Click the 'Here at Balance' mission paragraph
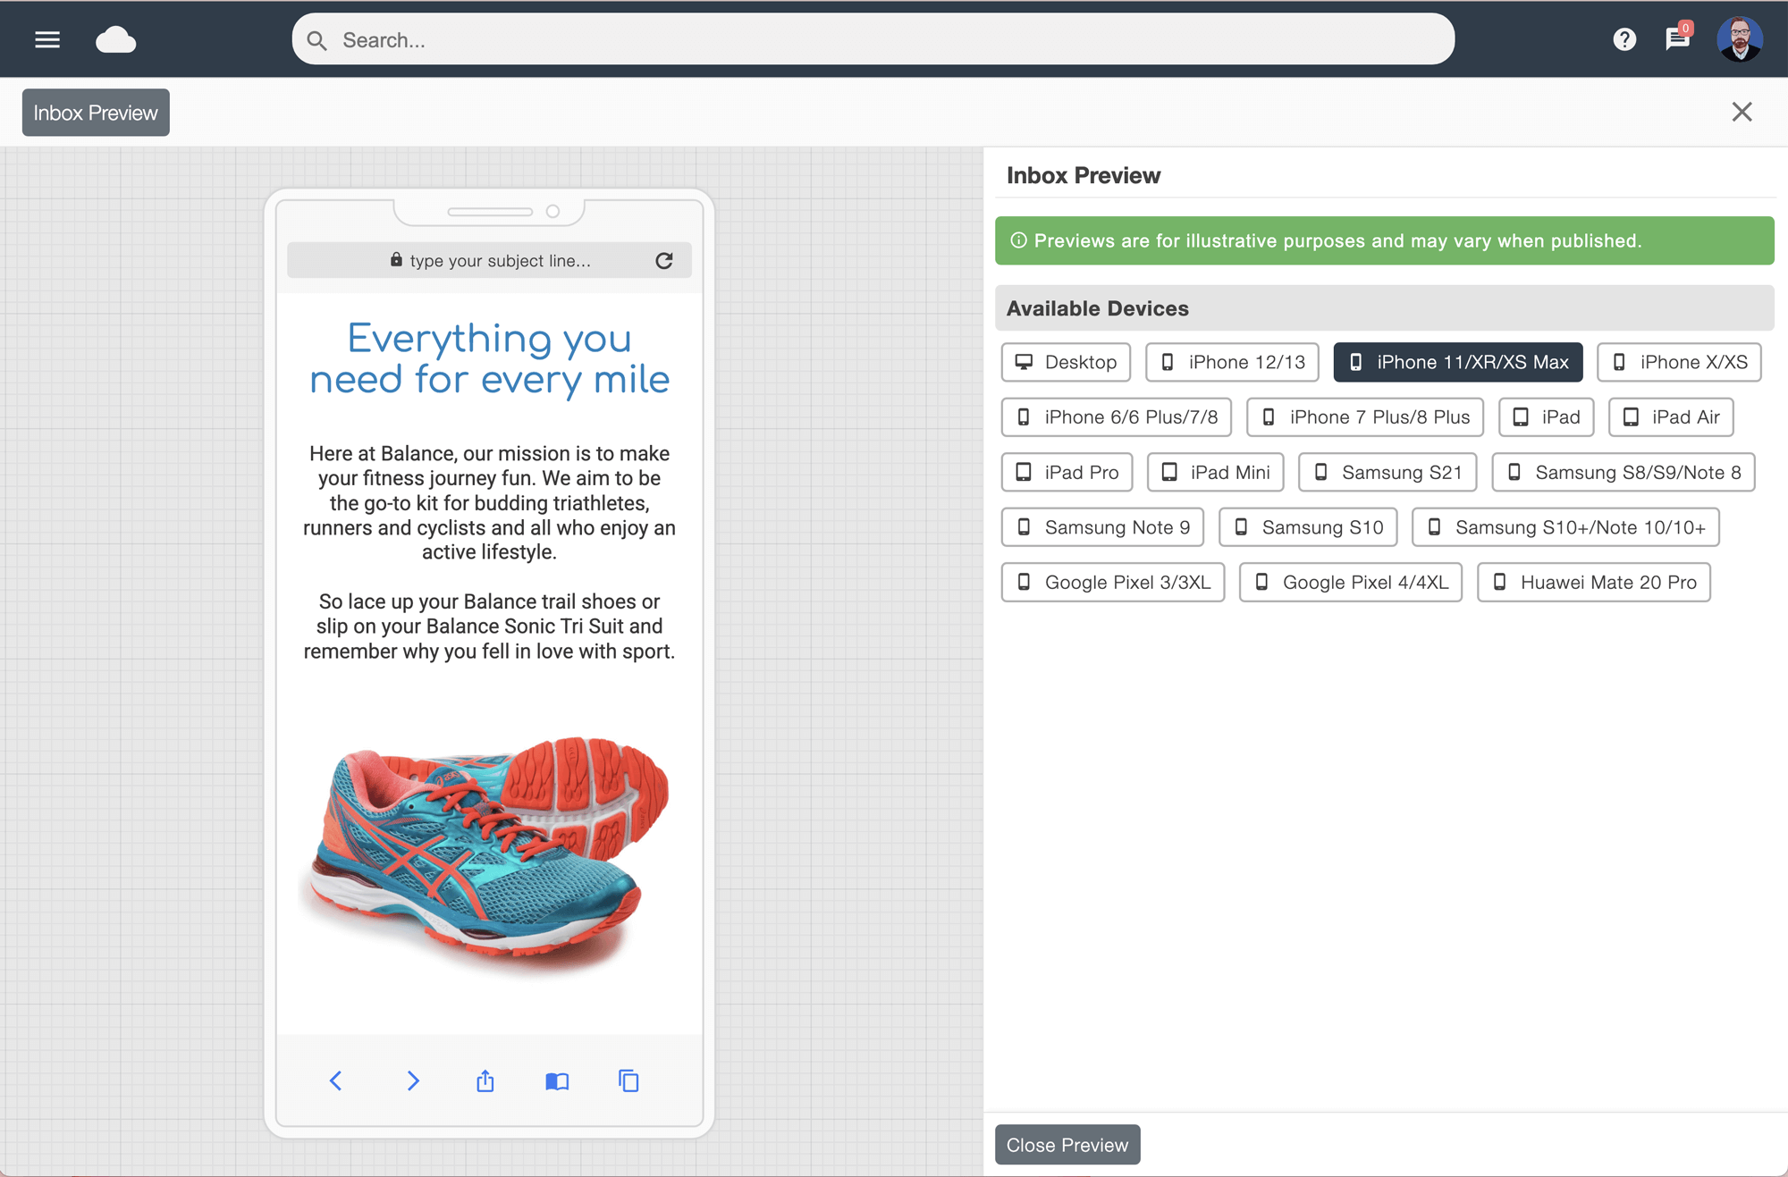 pos(489,503)
